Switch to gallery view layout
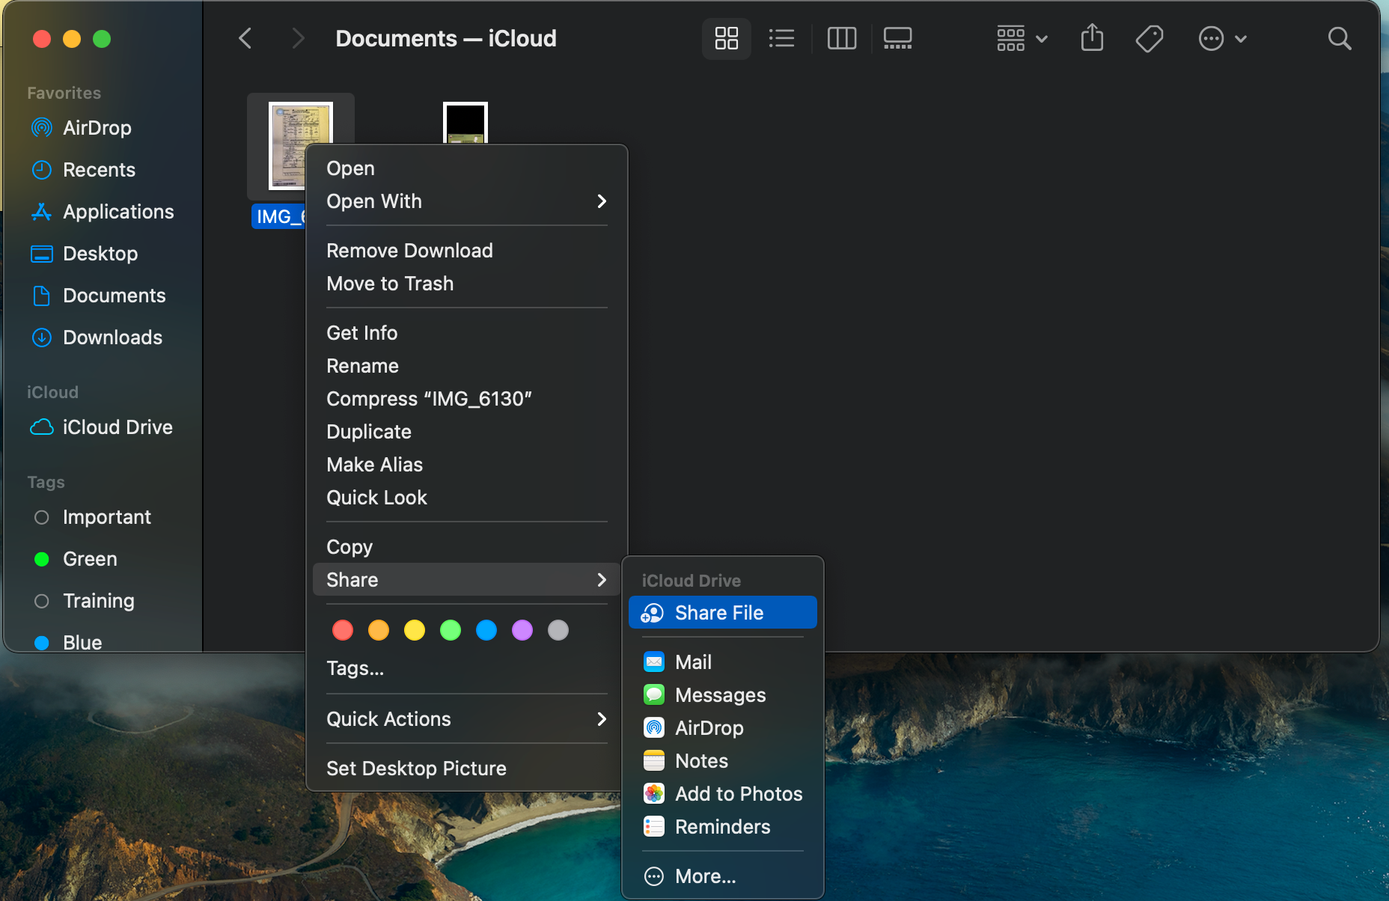The height and width of the screenshot is (901, 1389). [x=897, y=38]
